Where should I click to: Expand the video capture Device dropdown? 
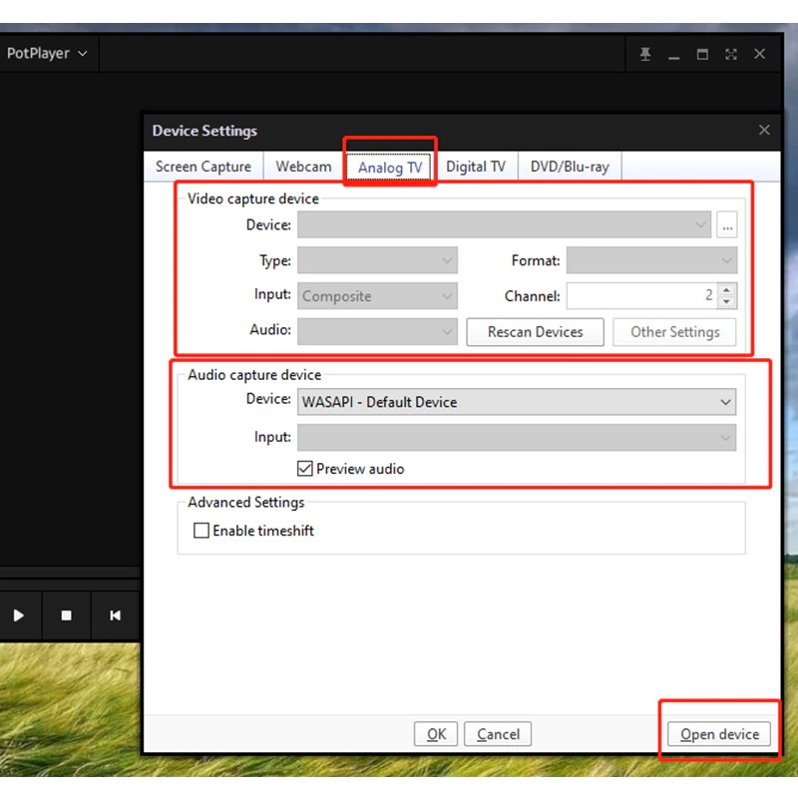[x=504, y=225]
